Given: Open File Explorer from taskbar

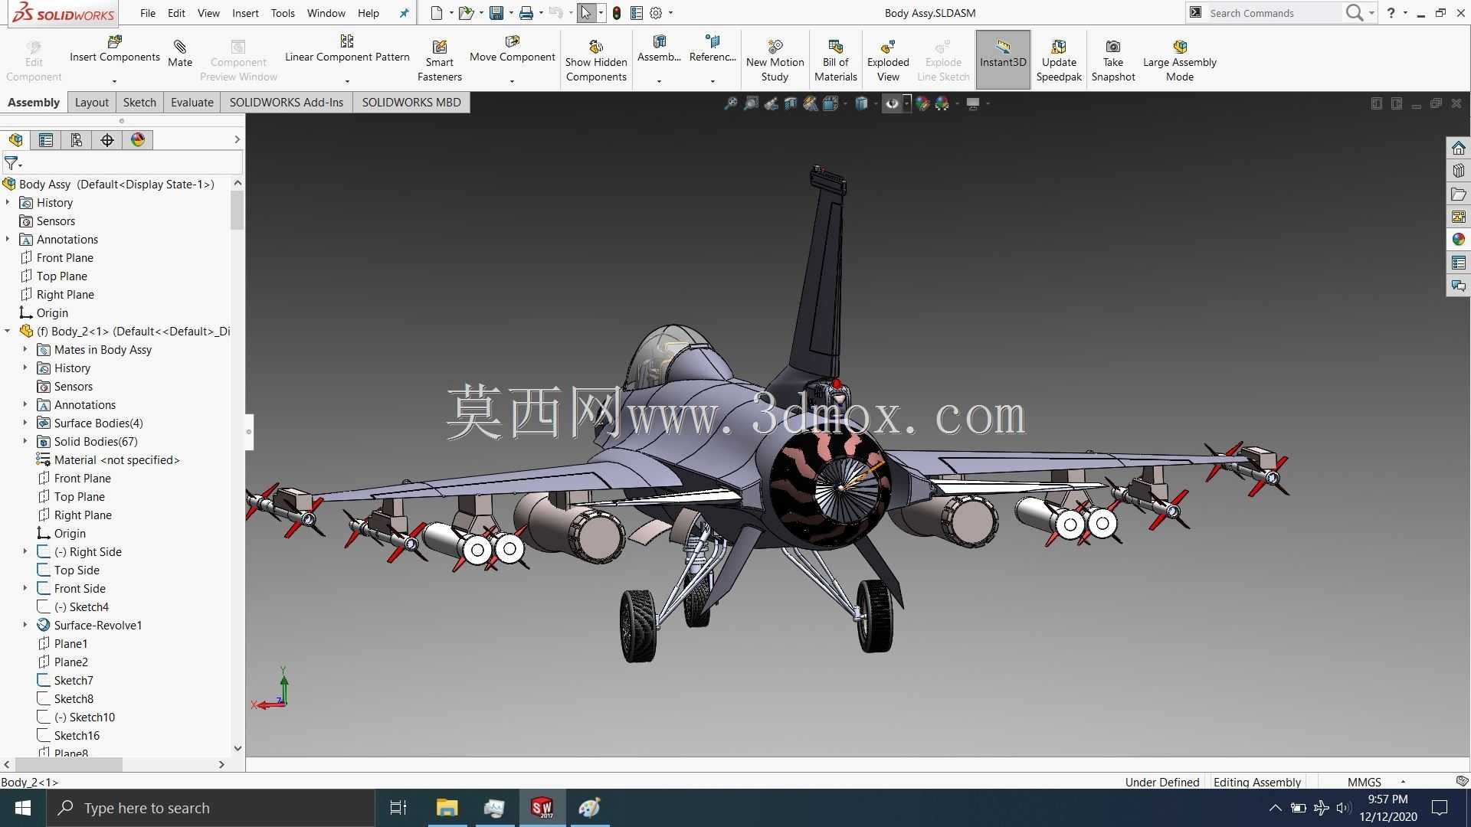Looking at the screenshot, I should 447,808.
